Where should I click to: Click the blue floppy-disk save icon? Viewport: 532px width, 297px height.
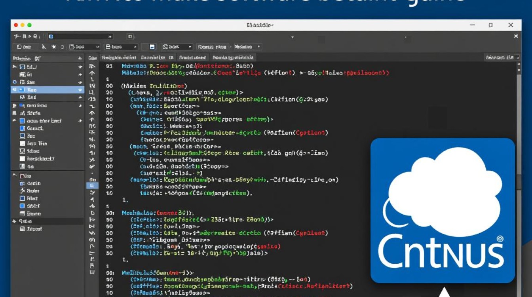click(152, 47)
